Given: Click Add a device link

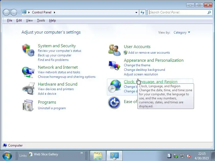Looking at the screenshot, I should (x=47, y=94).
